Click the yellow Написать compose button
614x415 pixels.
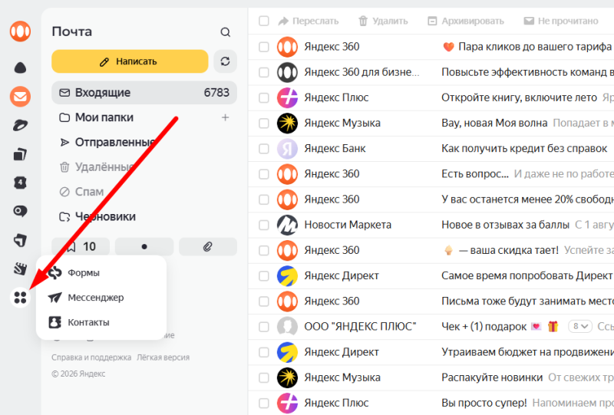[x=130, y=61]
